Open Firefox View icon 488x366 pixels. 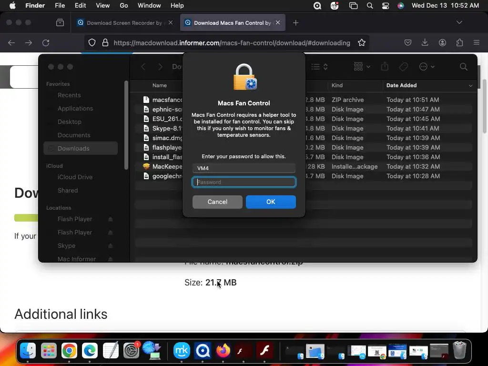(x=60, y=23)
